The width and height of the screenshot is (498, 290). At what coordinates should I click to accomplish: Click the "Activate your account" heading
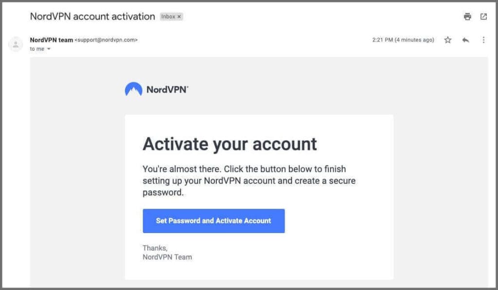click(x=230, y=144)
